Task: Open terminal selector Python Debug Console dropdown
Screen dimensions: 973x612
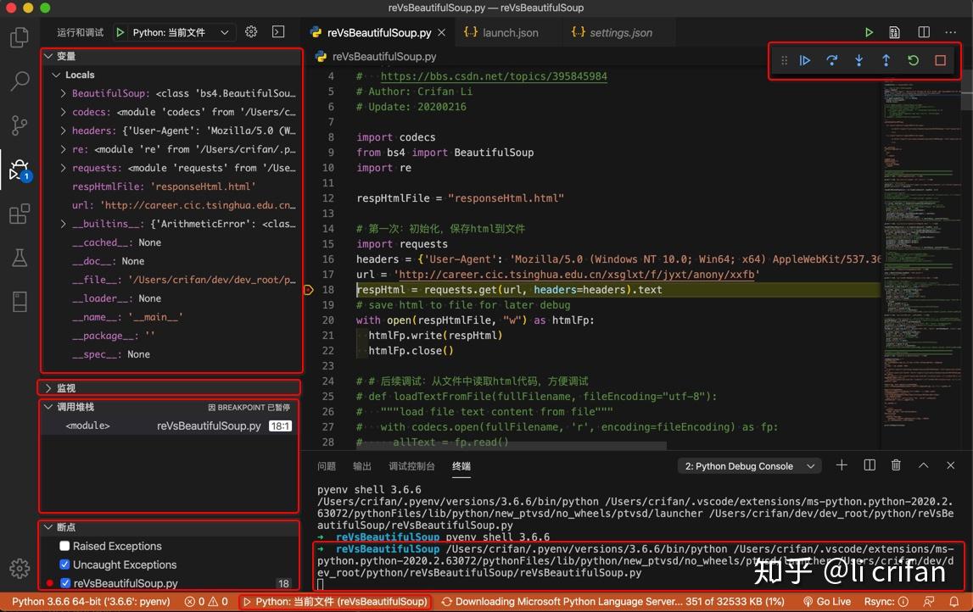Action: 750,466
